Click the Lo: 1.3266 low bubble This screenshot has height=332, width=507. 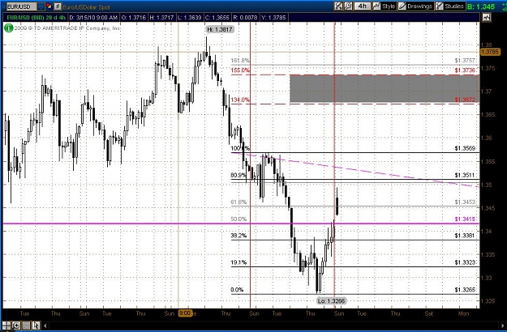[x=332, y=301]
